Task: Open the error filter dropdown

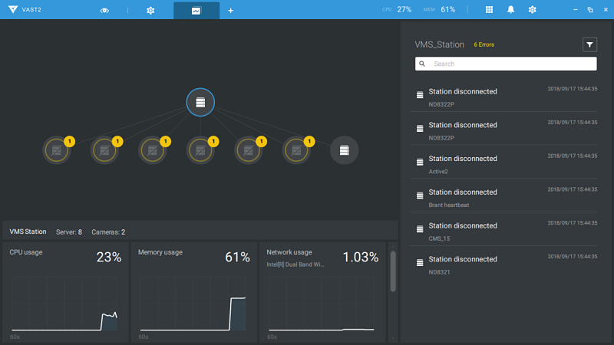Action: coord(589,44)
